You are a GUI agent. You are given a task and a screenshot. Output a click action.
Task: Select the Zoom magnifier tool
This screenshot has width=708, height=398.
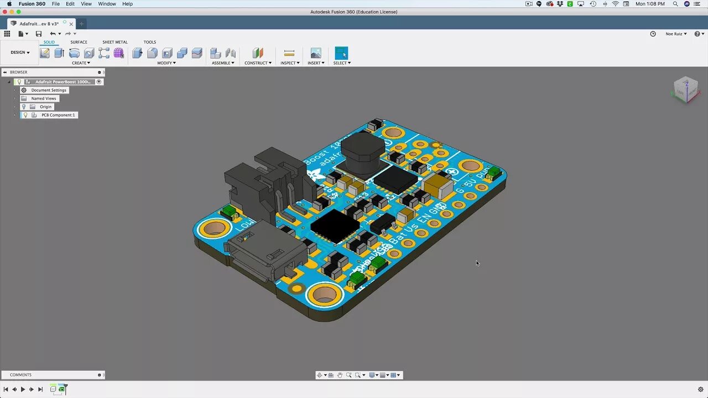[x=348, y=375]
